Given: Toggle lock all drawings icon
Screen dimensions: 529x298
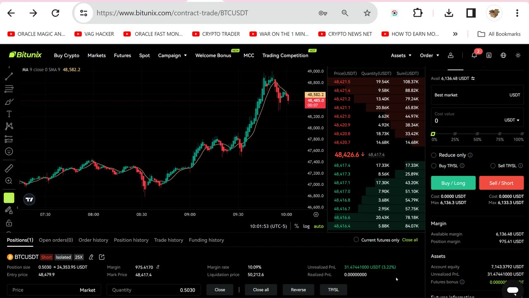Looking at the screenshot, I should [9, 223].
